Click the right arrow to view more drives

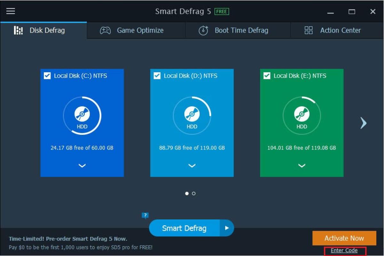(x=363, y=123)
